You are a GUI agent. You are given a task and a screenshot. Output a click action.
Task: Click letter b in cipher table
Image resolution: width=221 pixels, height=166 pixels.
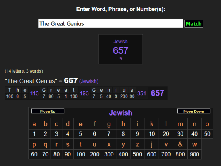coord(45,124)
